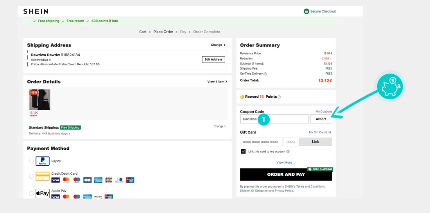
Task: Open My Gift Card List link
Action: tap(320, 132)
